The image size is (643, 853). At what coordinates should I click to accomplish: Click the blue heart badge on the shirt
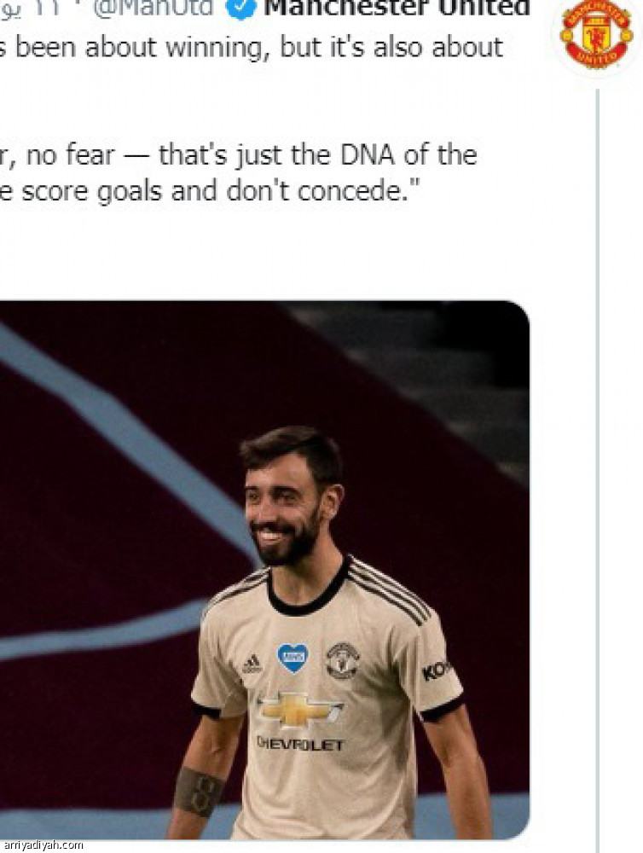(x=293, y=657)
